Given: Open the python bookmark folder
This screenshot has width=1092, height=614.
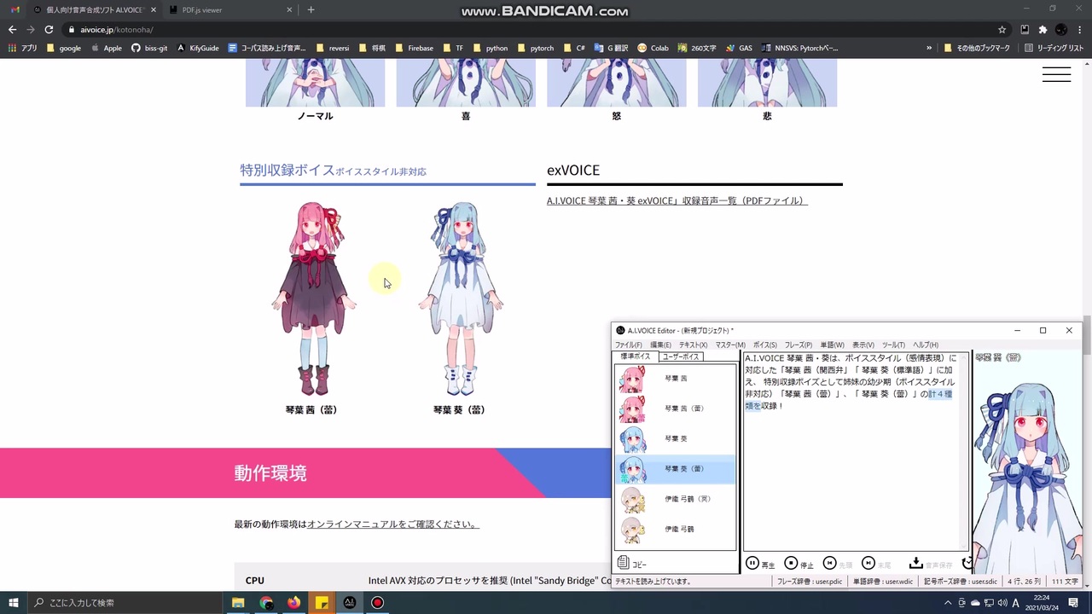Looking at the screenshot, I should pos(491,49).
